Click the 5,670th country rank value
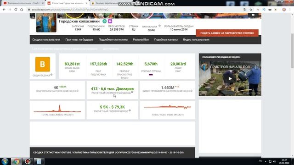The width and height of the screenshot is (294, 165). tap(151, 64)
